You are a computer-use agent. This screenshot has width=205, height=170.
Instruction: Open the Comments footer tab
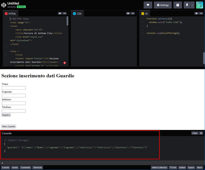click(25, 168)
